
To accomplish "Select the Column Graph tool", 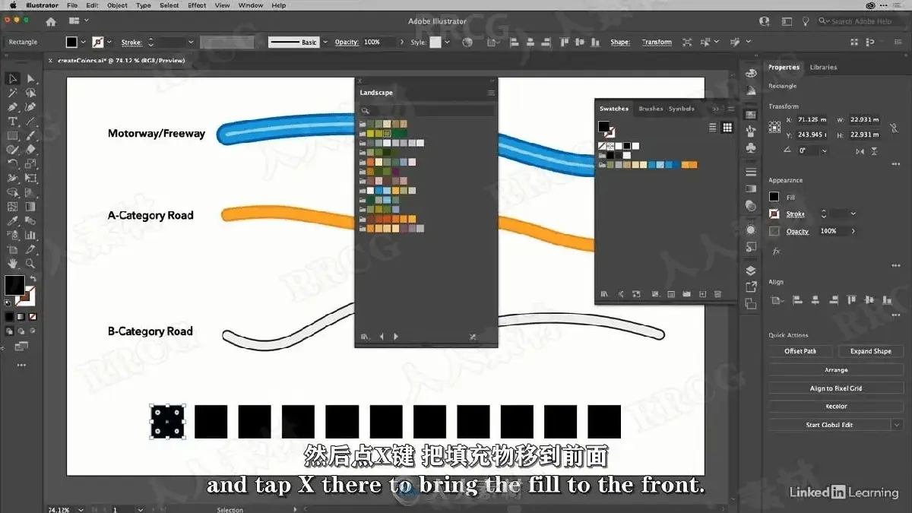I will [31, 236].
